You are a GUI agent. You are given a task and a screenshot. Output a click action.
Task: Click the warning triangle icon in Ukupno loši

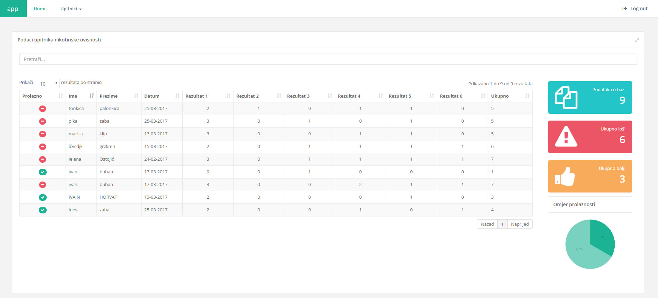coord(566,137)
